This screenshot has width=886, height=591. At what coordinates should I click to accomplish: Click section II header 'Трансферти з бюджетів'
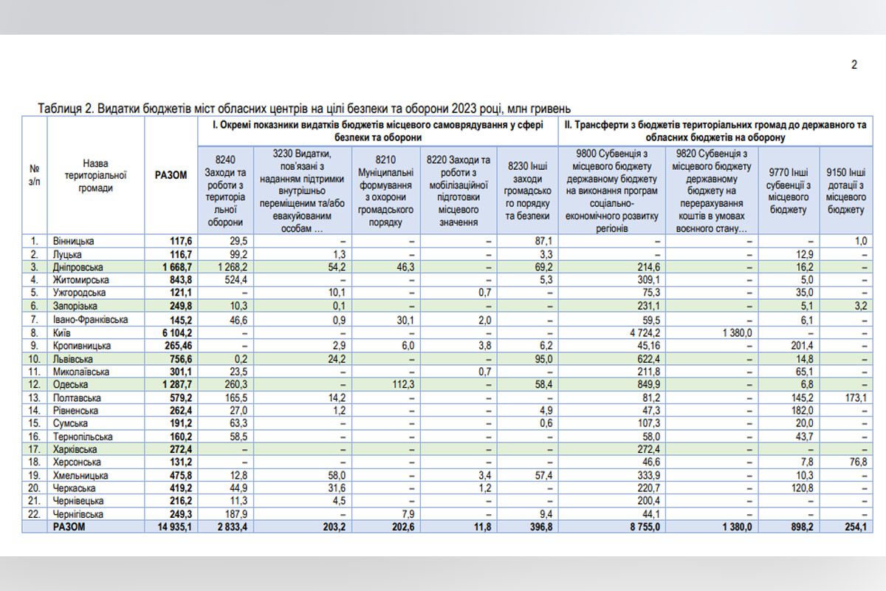[x=714, y=131]
